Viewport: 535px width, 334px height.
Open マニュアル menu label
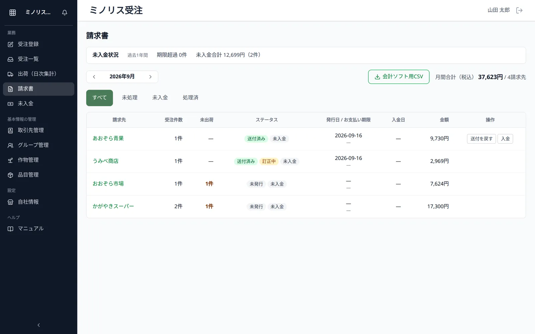point(31,228)
